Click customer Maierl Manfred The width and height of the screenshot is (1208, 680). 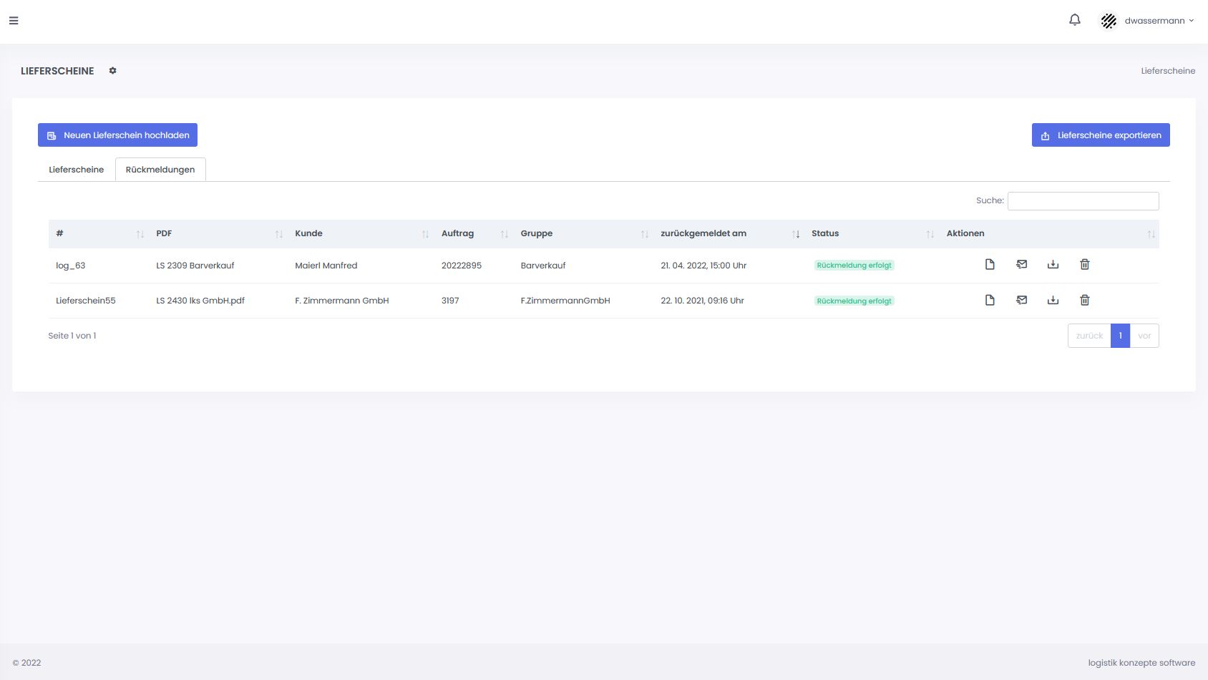326,266
